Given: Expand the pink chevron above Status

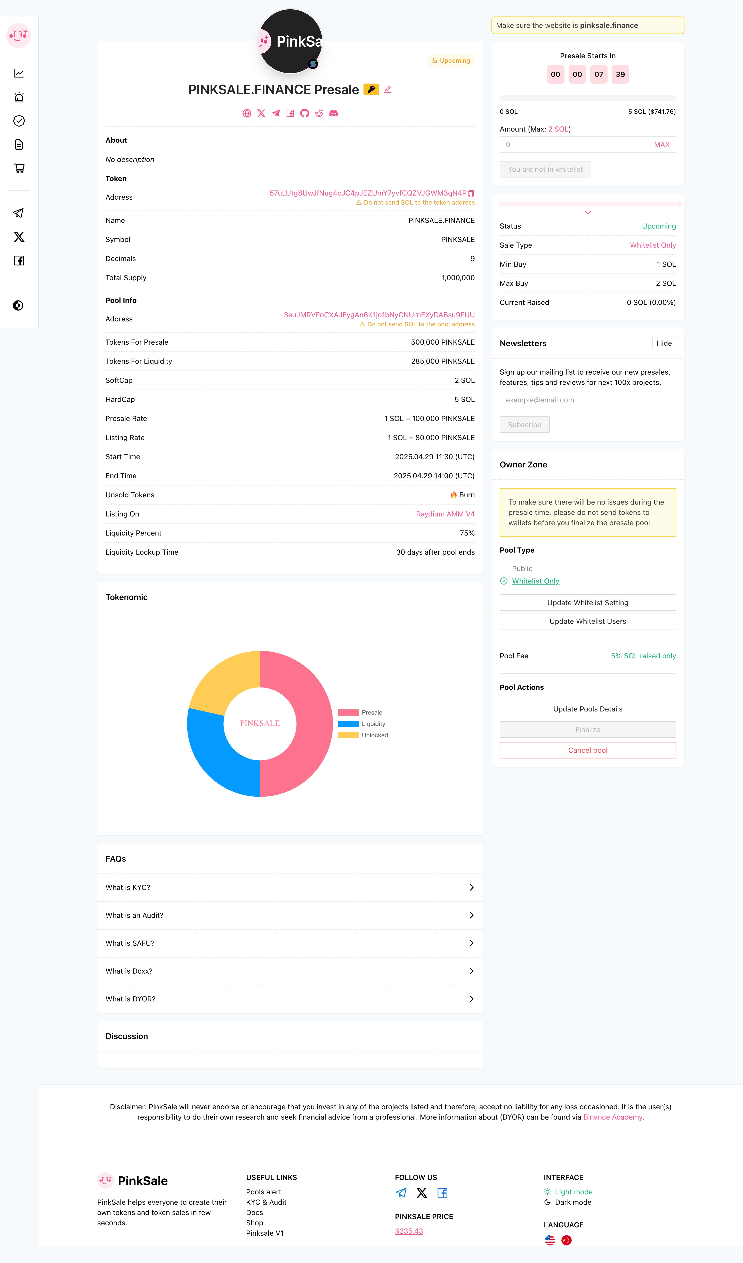Looking at the screenshot, I should pos(588,213).
